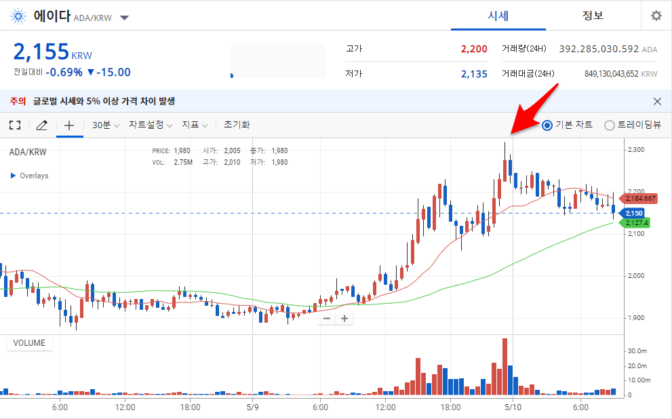Click the ADA/KRW chart title label
The image size is (672, 419).
pos(28,152)
